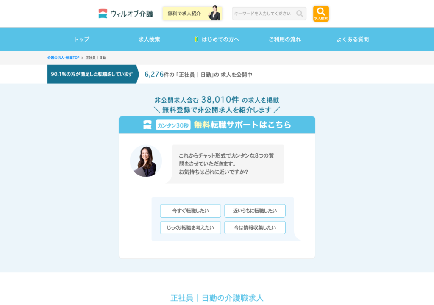Choose 今は情報収集したい option
434x305 pixels.
click(x=255, y=227)
